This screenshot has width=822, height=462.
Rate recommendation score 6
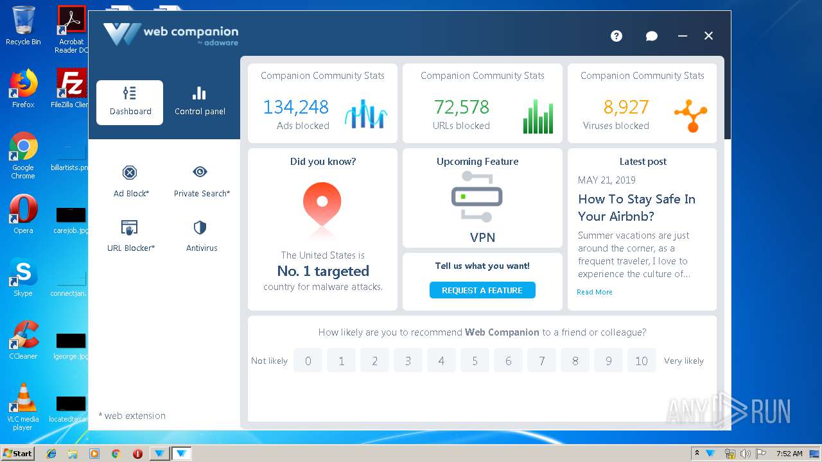coord(508,361)
